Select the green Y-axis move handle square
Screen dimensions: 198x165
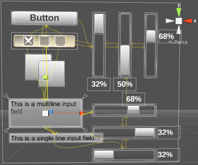pos(45,77)
